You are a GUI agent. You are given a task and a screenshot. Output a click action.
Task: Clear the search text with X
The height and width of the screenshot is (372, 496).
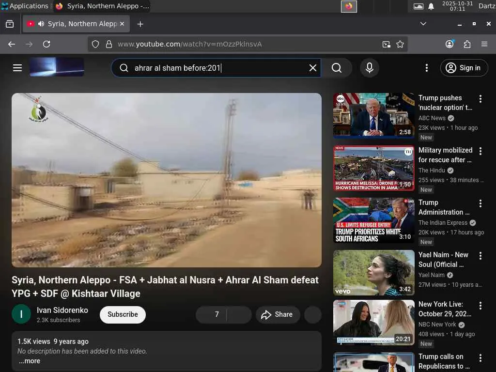click(312, 68)
